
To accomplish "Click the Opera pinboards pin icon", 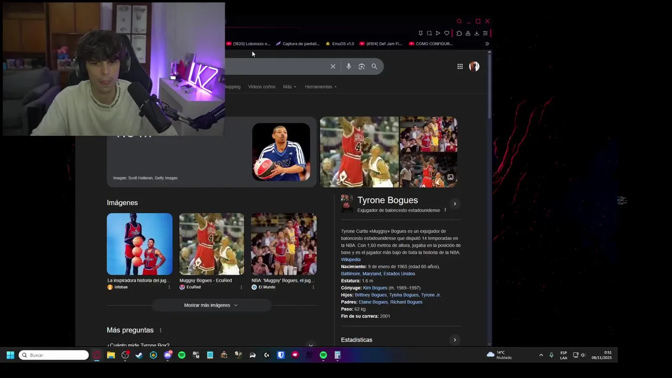I will tap(421, 33).
